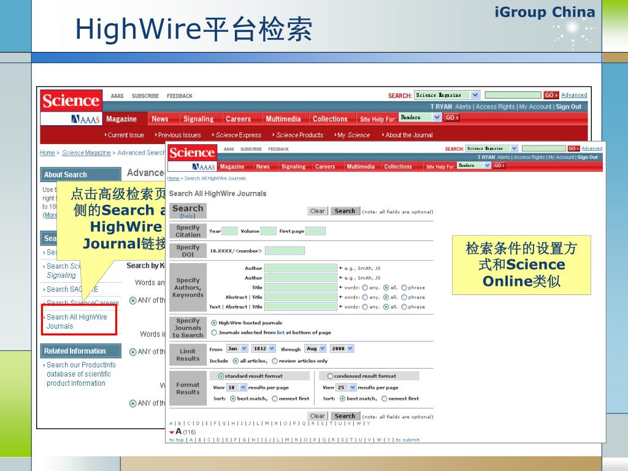Image resolution: width=628 pixels, height=471 pixels.
Task: Open the Careers tab in the front HighWire window
Action: (x=325, y=167)
